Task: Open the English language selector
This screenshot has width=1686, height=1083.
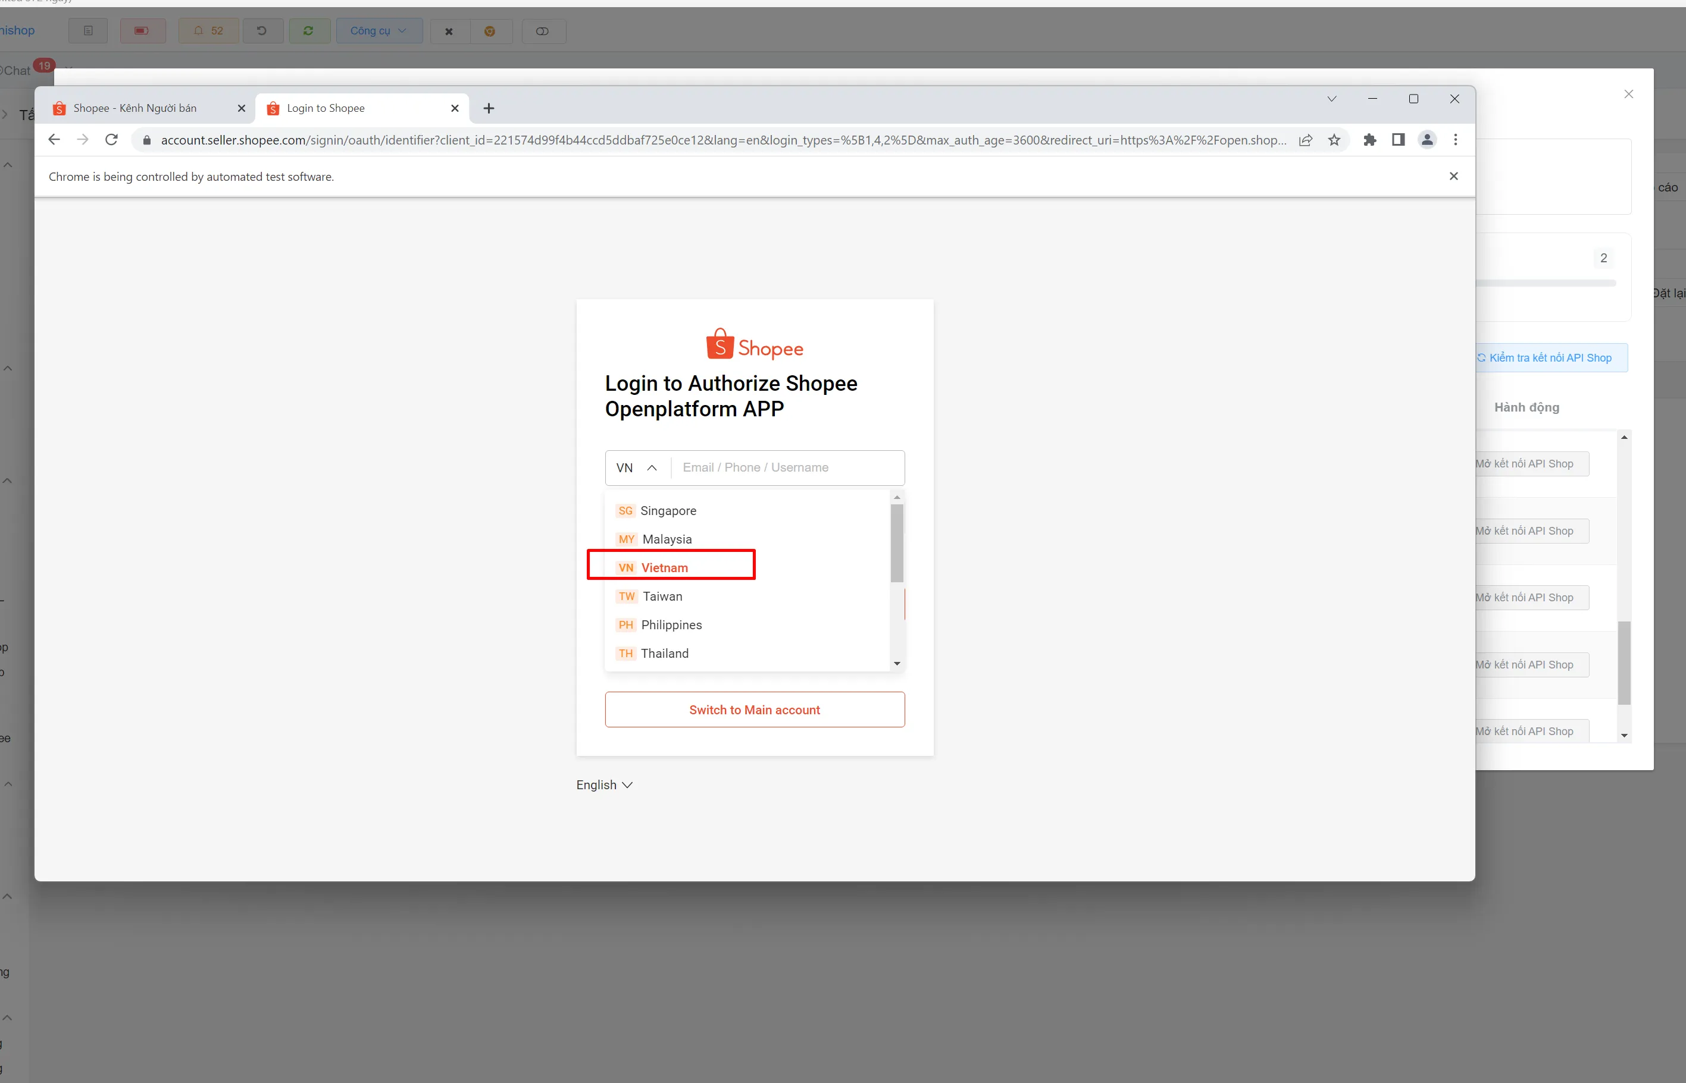Action: click(603, 785)
